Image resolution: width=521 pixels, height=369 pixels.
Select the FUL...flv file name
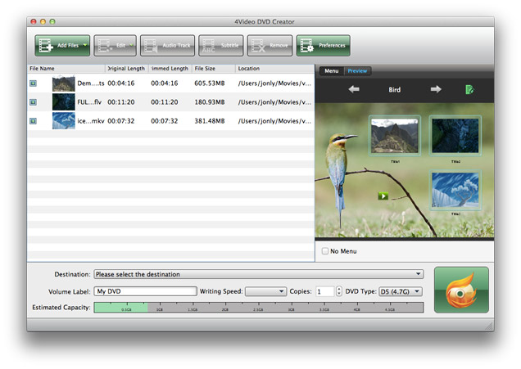[x=89, y=102]
